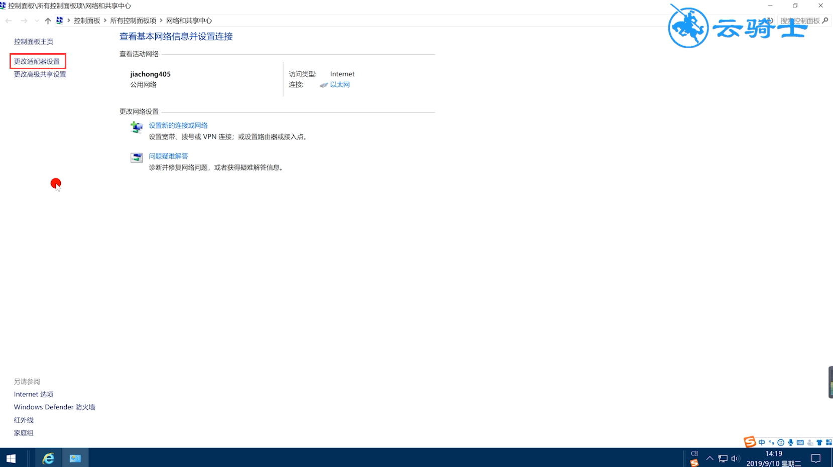
Task: Go up one level with up arrow
Action: coord(48,21)
